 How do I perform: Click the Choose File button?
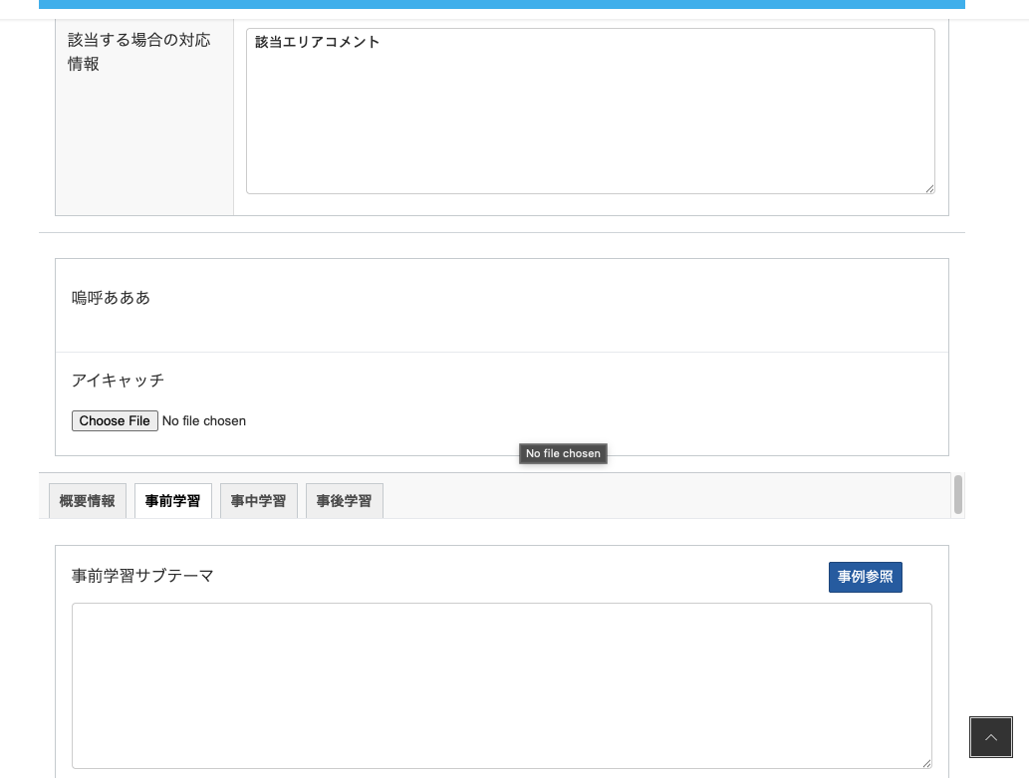(x=115, y=421)
